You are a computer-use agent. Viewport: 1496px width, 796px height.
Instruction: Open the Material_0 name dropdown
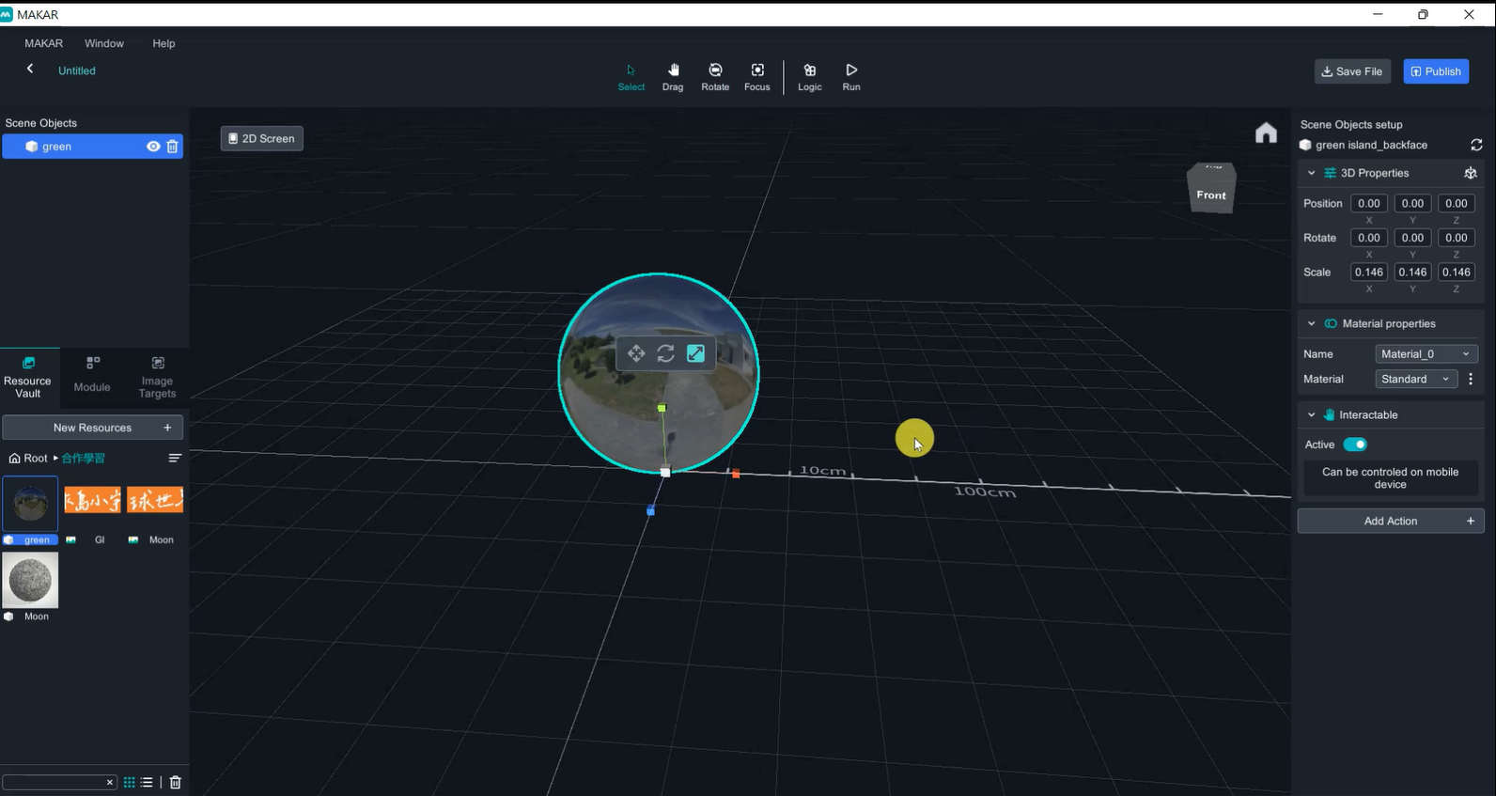click(x=1426, y=354)
